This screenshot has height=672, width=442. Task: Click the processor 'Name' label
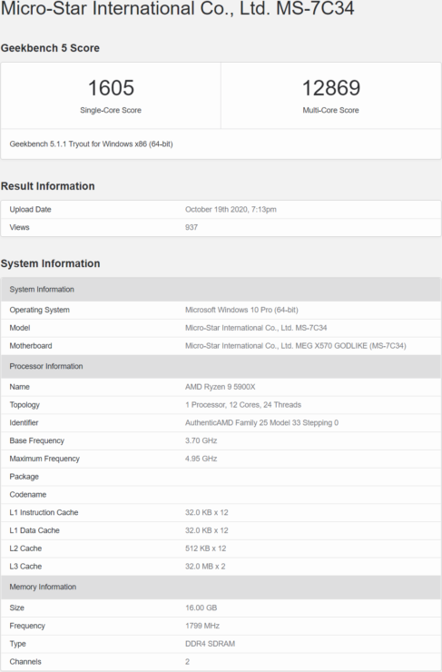tap(20, 387)
